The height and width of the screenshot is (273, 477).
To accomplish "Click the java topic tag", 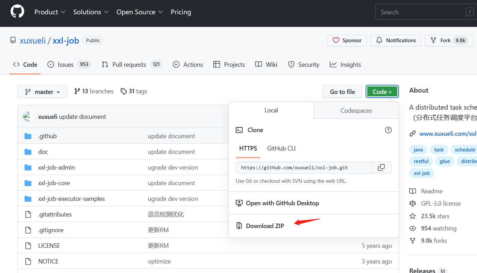I will [418, 150].
